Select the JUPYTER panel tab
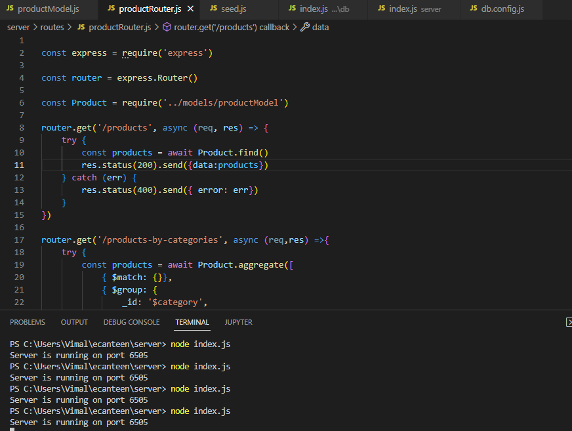This screenshot has height=431, width=572. (x=238, y=322)
